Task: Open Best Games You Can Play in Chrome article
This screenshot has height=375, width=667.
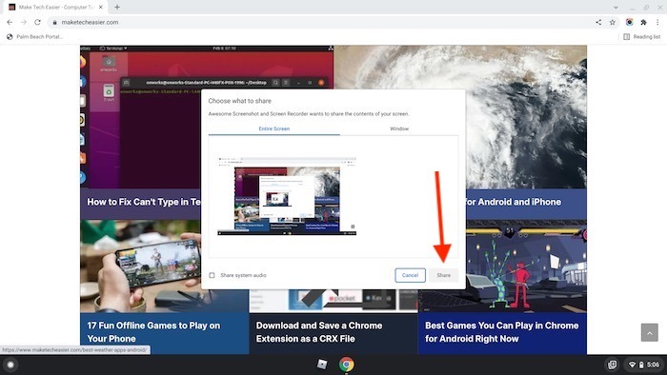Action: (x=501, y=332)
